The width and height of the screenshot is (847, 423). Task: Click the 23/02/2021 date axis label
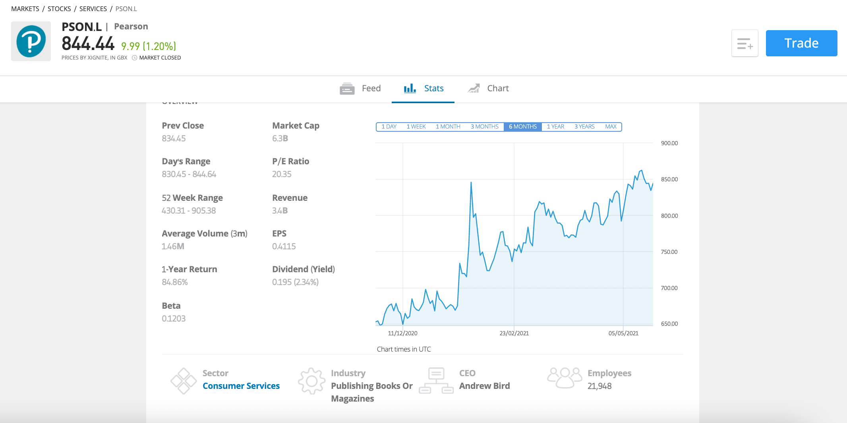point(514,333)
